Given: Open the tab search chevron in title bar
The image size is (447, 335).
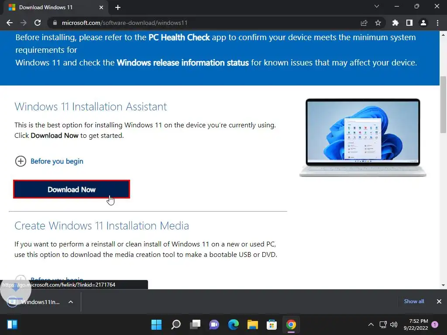Looking at the screenshot, I should coord(377,6).
